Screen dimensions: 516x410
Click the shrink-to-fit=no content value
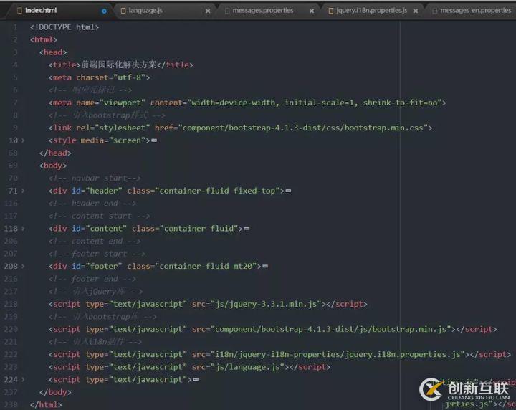[400, 103]
